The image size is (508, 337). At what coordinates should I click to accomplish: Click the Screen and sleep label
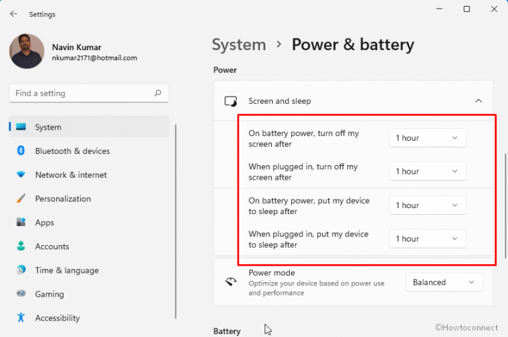tap(280, 101)
